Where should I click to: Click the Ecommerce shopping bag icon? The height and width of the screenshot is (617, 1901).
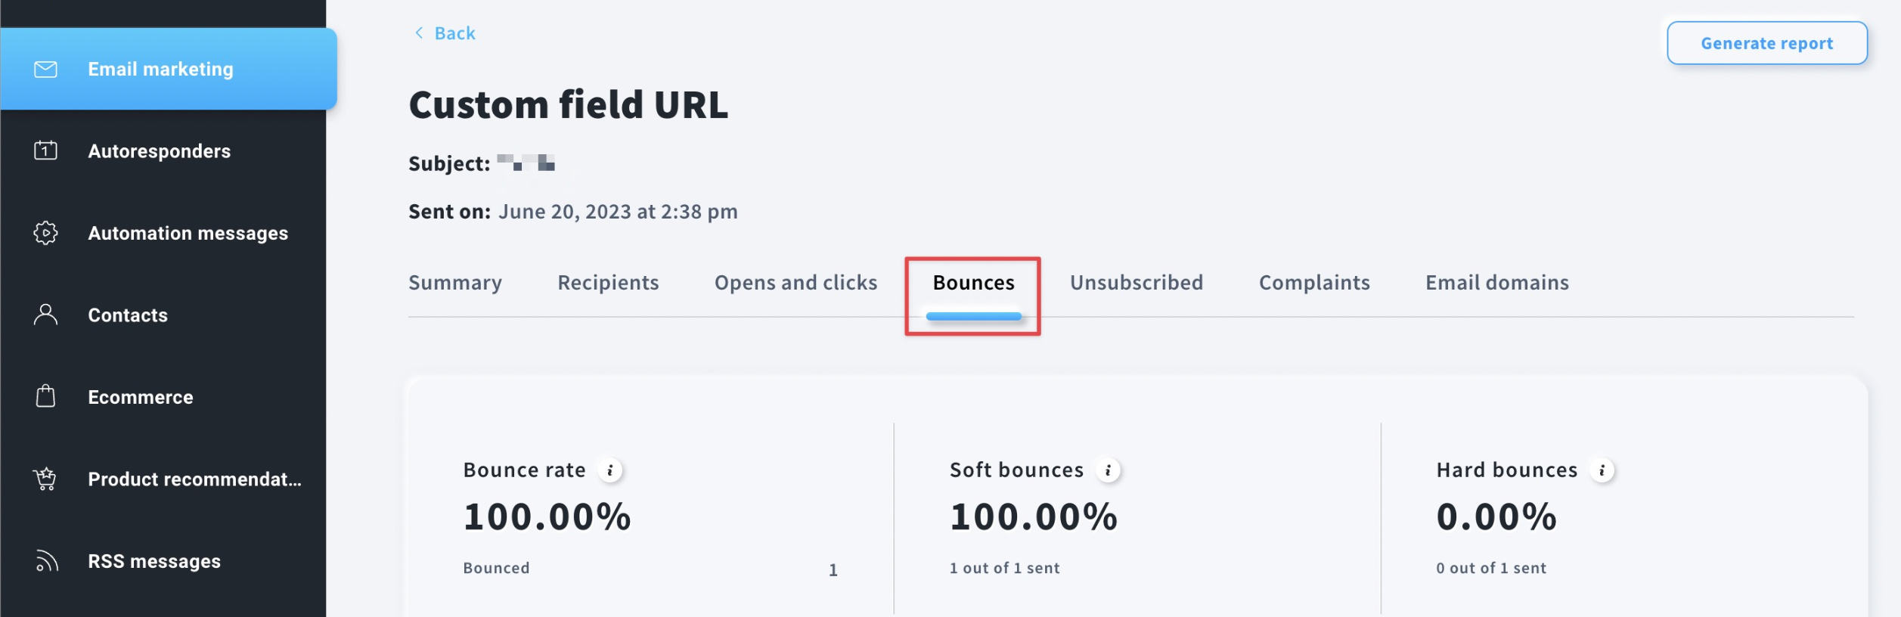(x=45, y=396)
